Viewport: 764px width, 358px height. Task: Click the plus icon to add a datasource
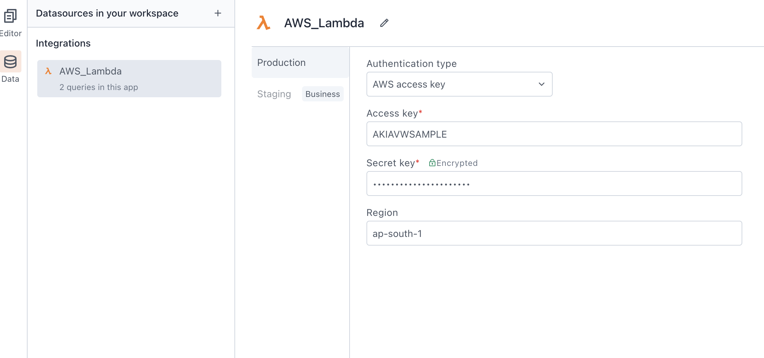click(218, 13)
